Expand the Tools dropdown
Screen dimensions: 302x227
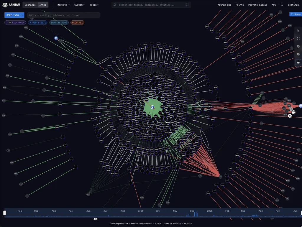[x=94, y=5]
